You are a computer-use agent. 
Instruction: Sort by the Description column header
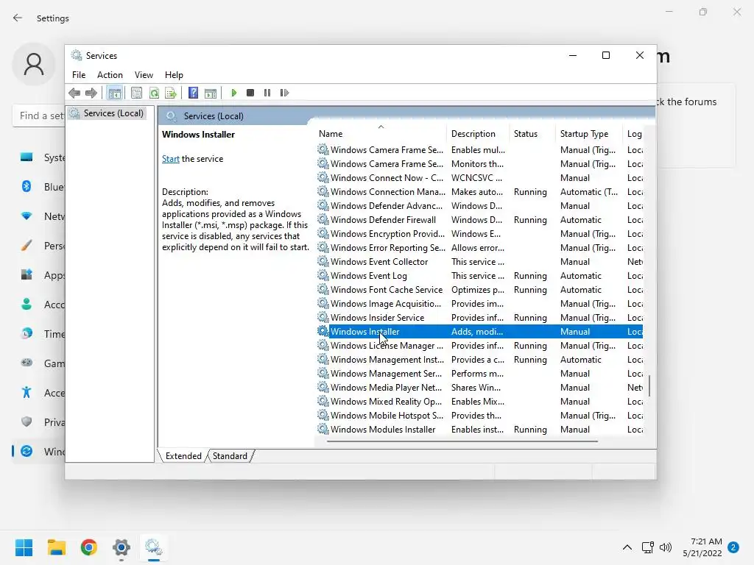pos(478,134)
